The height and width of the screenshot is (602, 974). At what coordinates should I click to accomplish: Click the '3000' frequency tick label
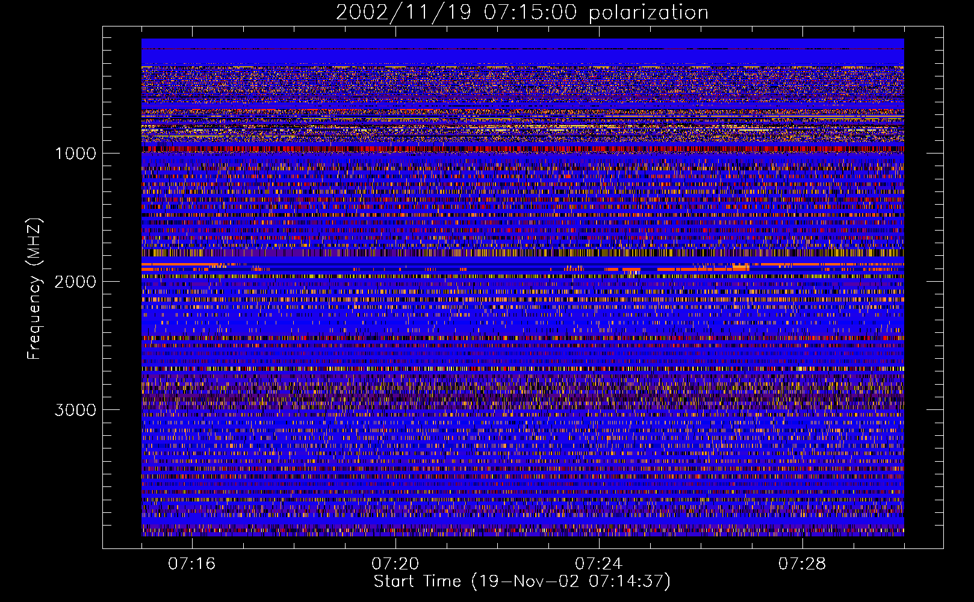pyautogui.click(x=75, y=410)
